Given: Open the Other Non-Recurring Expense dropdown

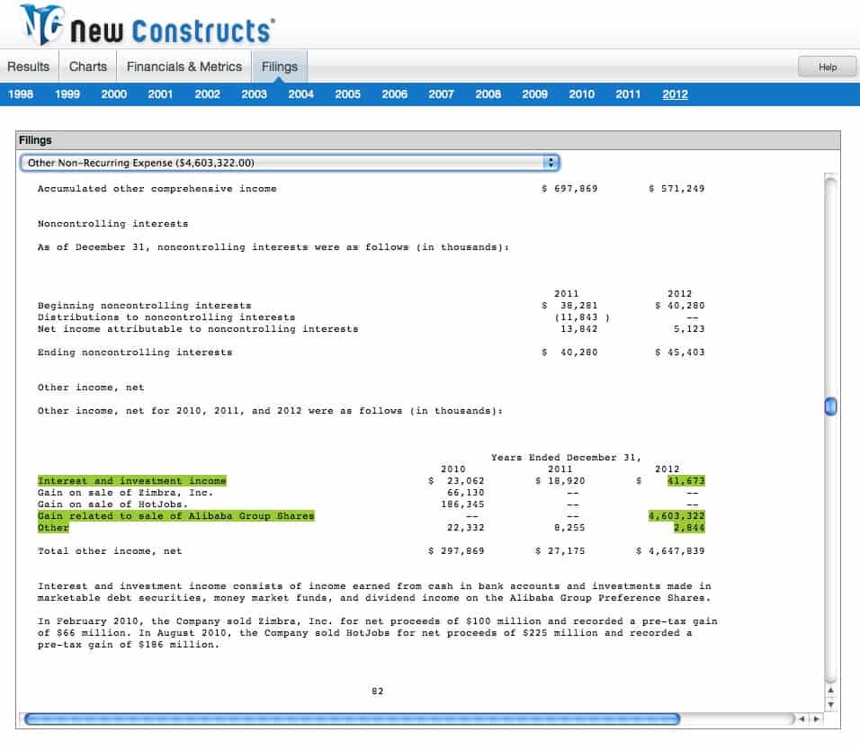Looking at the screenshot, I should pyautogui.click(x=290, y=163).
